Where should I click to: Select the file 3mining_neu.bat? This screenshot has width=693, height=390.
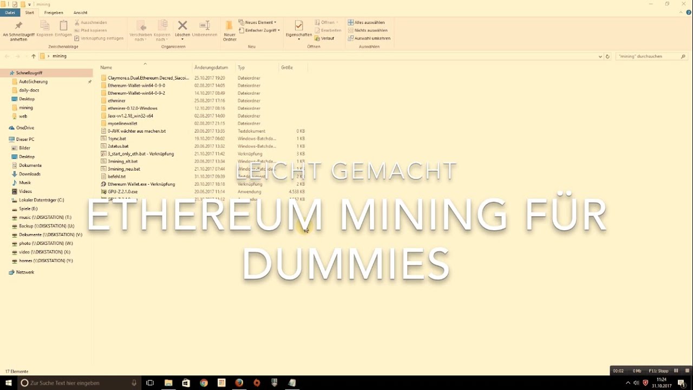[124, 169]
